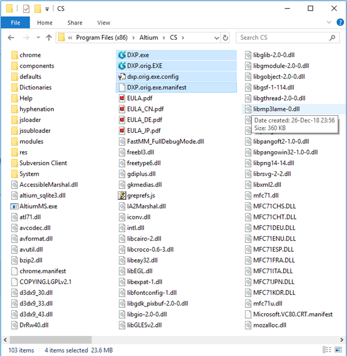Select the file MFC71ENU.DLL
Image resolution: width=347 pixels, height=356 pixels.
[x=270, y=239]
